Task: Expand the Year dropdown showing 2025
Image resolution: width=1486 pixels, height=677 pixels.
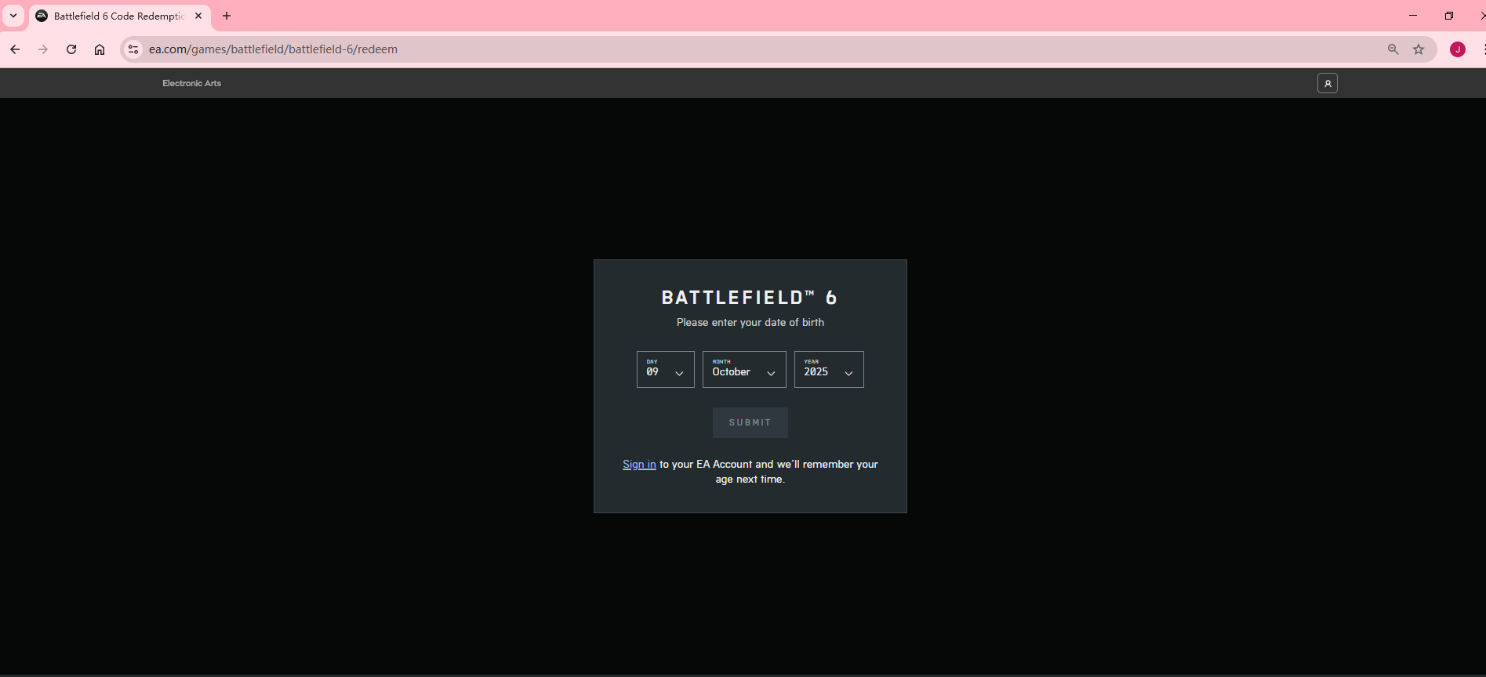Action: [828, 370]
